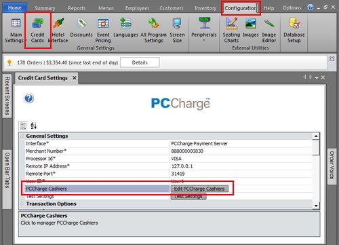
Task: Open the Help ribbon tab
Action: click(x=268, y=8)
